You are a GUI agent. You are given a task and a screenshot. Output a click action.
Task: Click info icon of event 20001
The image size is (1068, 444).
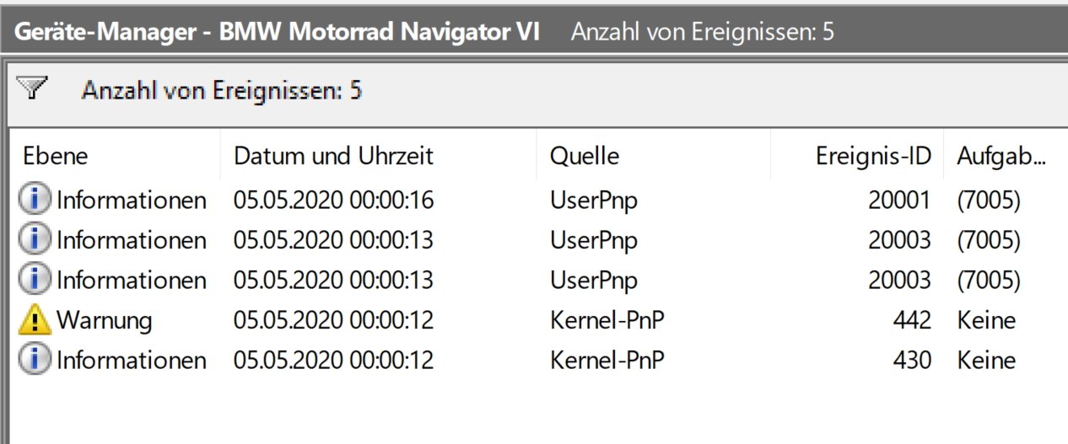click(34, 200)
